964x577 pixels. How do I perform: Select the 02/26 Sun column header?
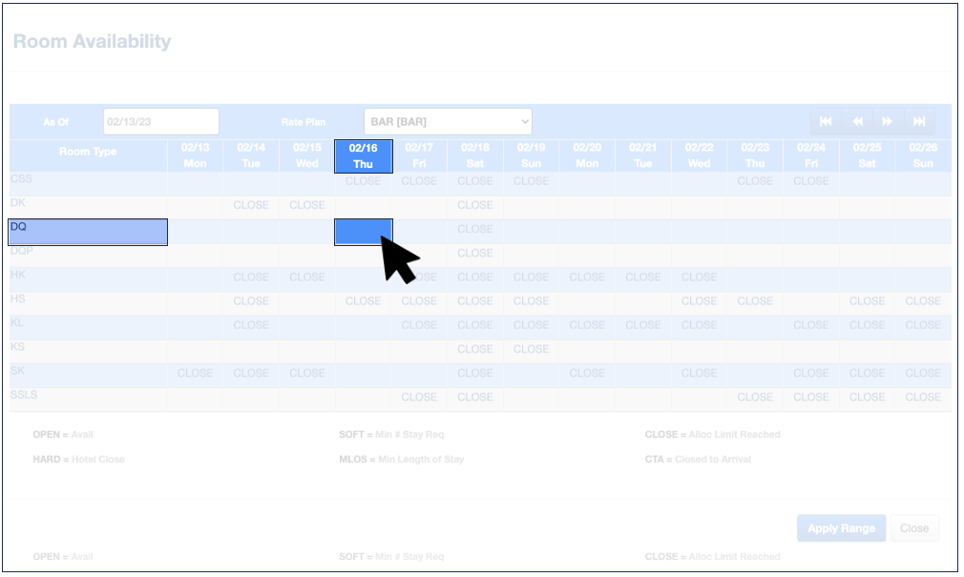[923, 156]
